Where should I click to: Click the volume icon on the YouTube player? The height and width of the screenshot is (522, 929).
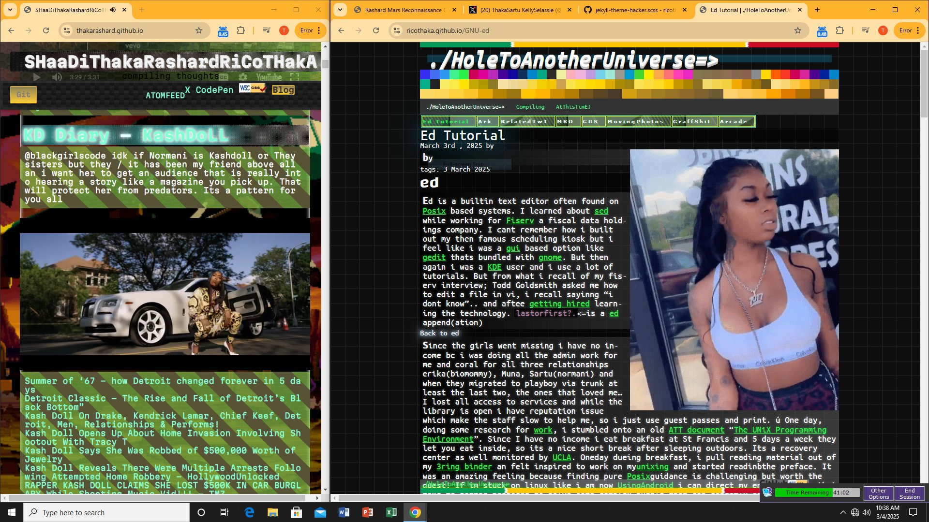(57, 77)
